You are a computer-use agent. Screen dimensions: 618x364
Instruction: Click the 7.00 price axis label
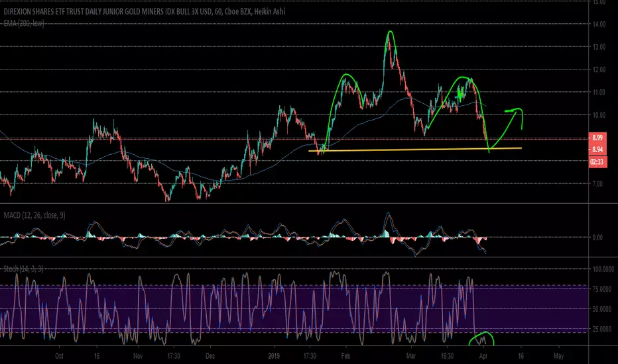click(597, 184)
